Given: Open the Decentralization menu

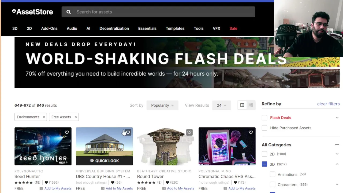Looking at the screenshot, I should point(114,28).
